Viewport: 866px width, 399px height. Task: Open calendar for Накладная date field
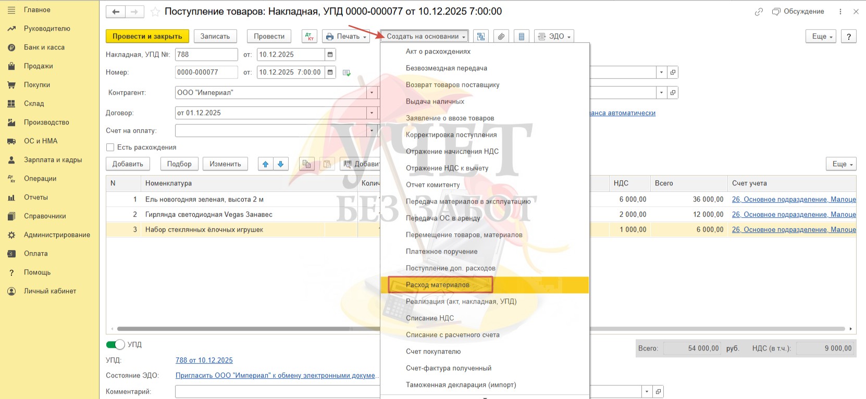tap(330, 55)
